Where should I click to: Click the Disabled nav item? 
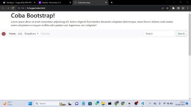45,34
